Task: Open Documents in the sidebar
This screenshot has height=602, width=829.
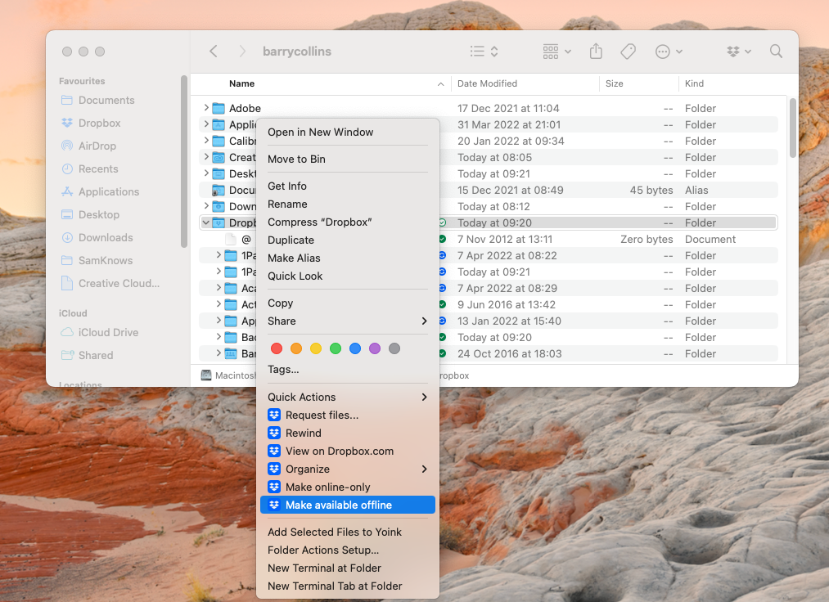Action: pos(106,101)
